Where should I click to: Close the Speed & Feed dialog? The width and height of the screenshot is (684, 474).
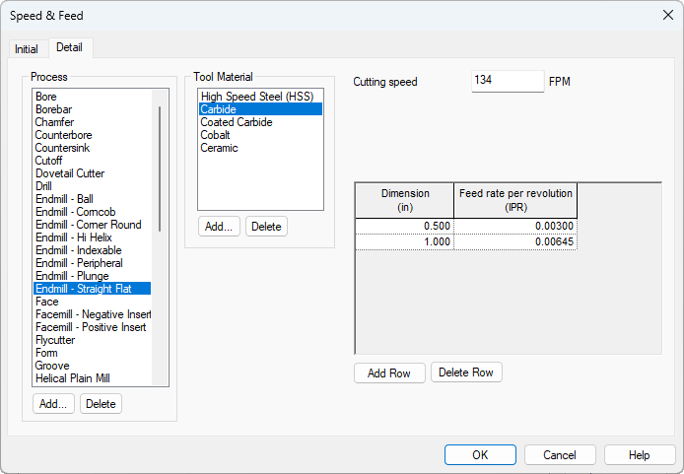click(666, 16)
